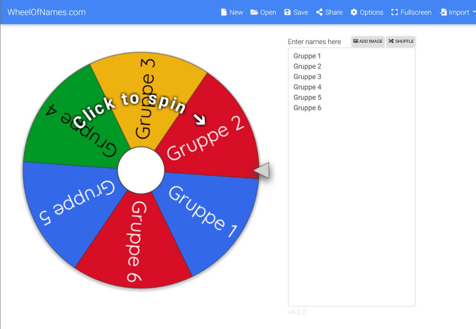The image size is (476, 329).
Task: Click the New document icon
Action: [224, 12]
